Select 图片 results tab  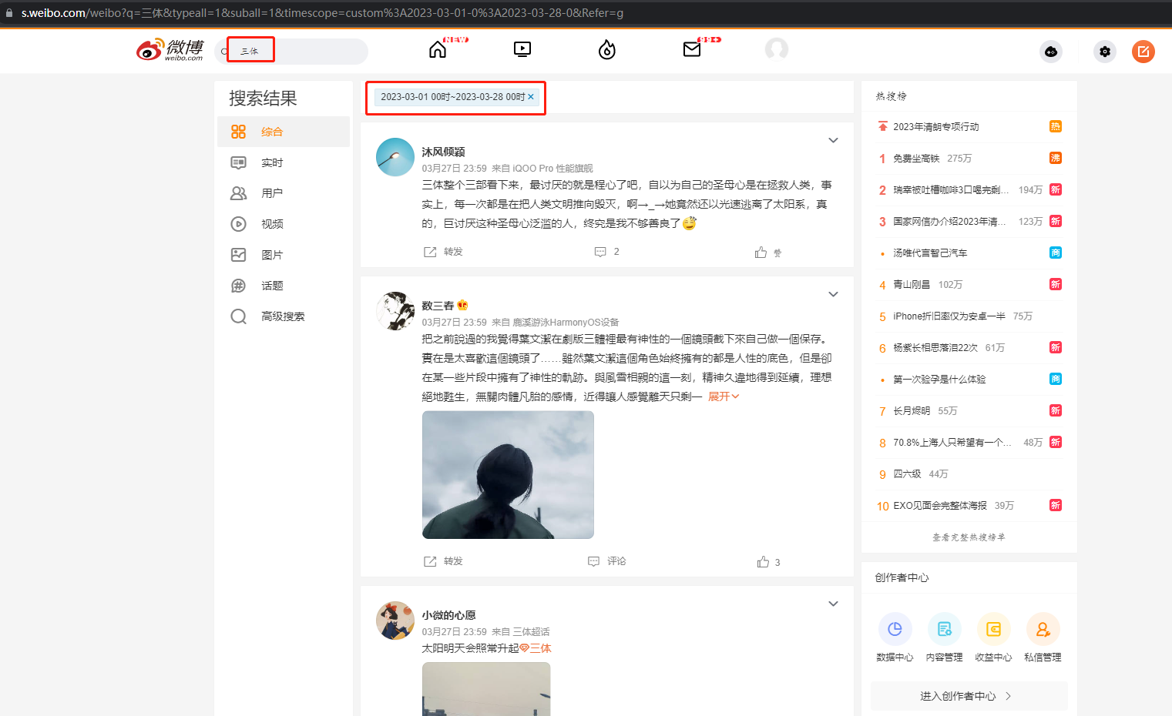point(284,255)
